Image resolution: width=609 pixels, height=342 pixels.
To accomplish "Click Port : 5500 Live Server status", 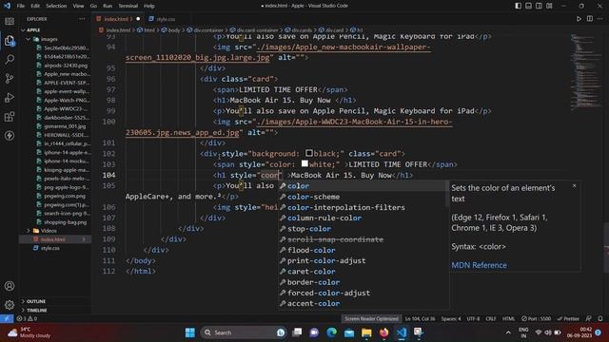I will [537, 319].
